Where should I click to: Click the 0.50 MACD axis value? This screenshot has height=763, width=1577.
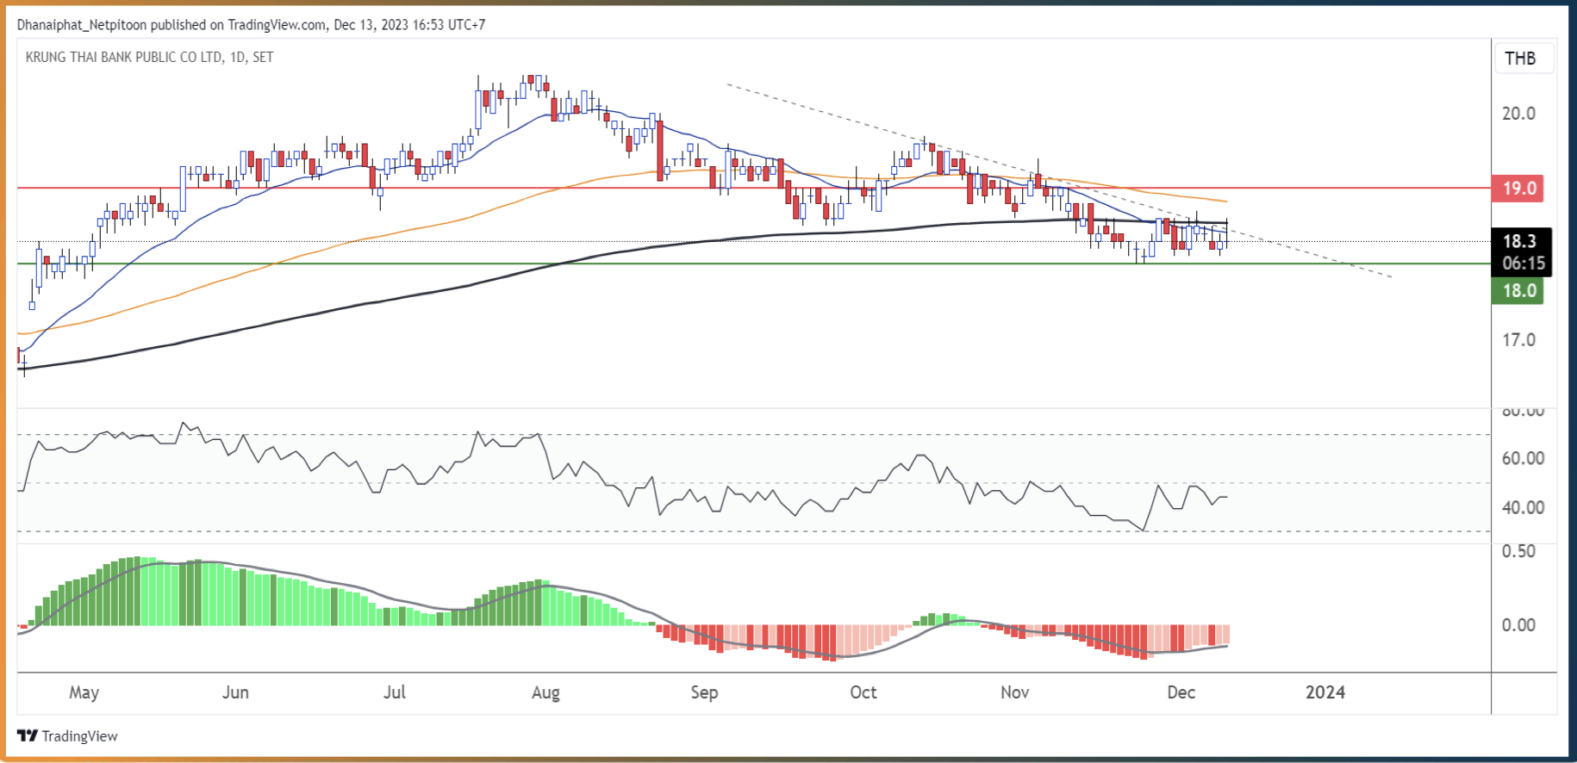[x=1518, y=551]
